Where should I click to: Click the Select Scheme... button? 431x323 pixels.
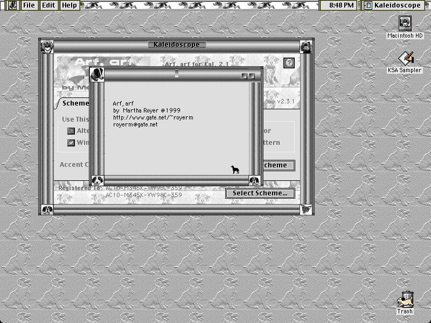tap(260, 193)
